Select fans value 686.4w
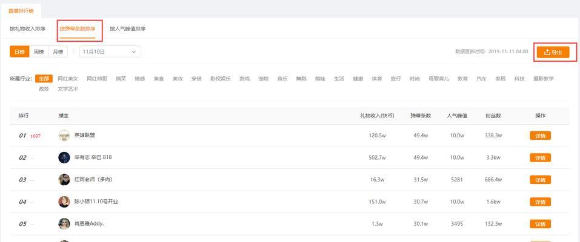 tap(493, 180)
